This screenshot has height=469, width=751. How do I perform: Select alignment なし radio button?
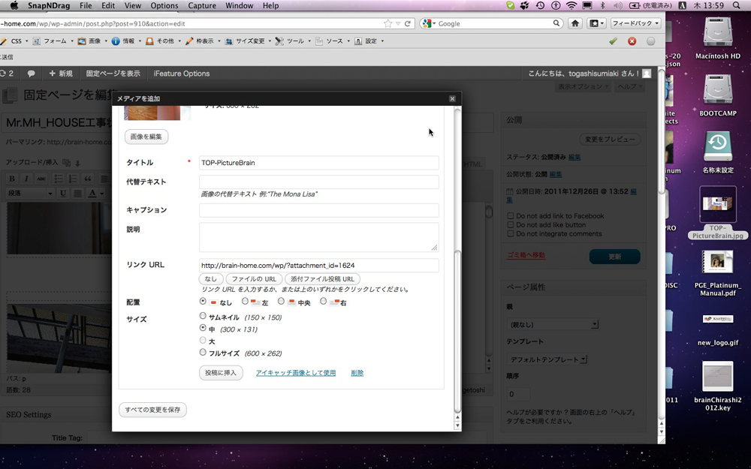(203, 302)
